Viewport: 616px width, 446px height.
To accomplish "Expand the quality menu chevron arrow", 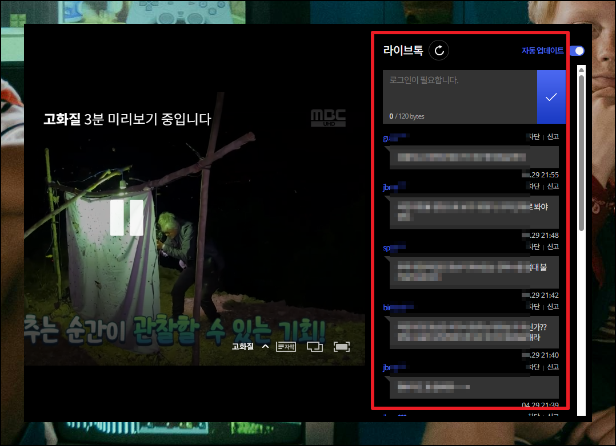I will (266, 346).
